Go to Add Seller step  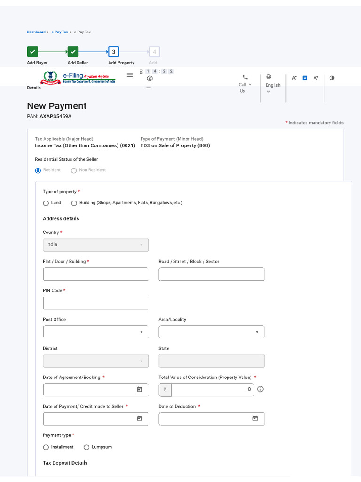[73, 52]
